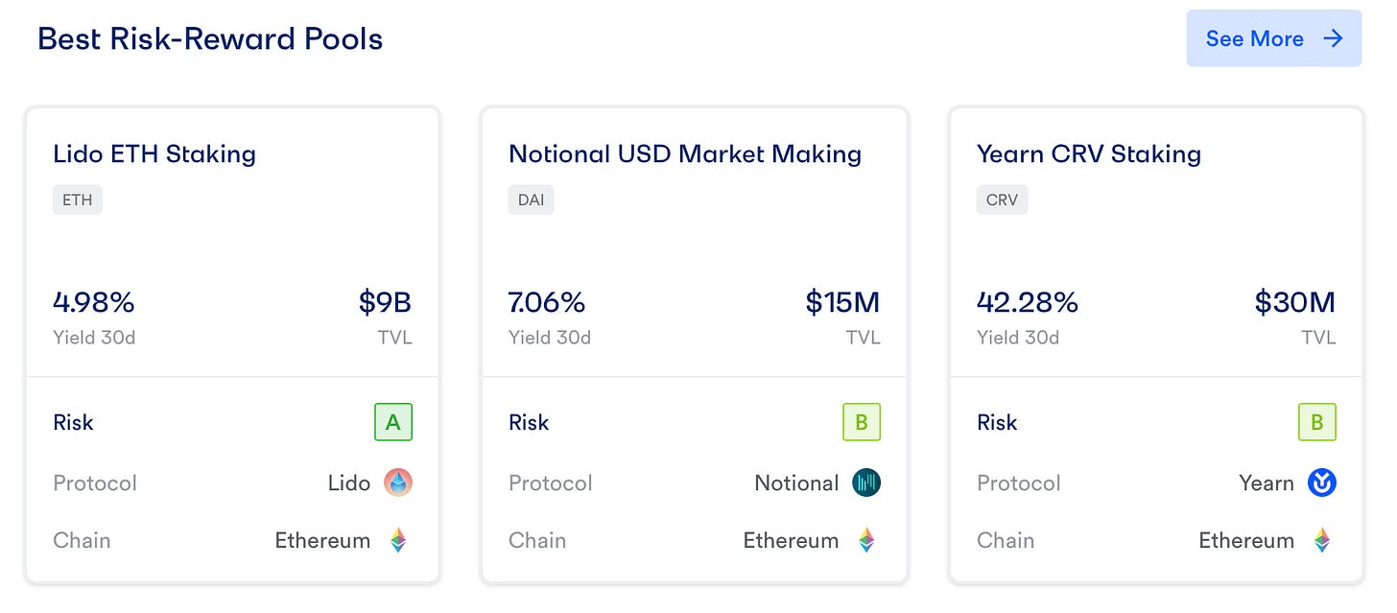Click the Notional protocol logo icon
Viewport: 1397px width, 613px height.
click(x=866, y=483)
